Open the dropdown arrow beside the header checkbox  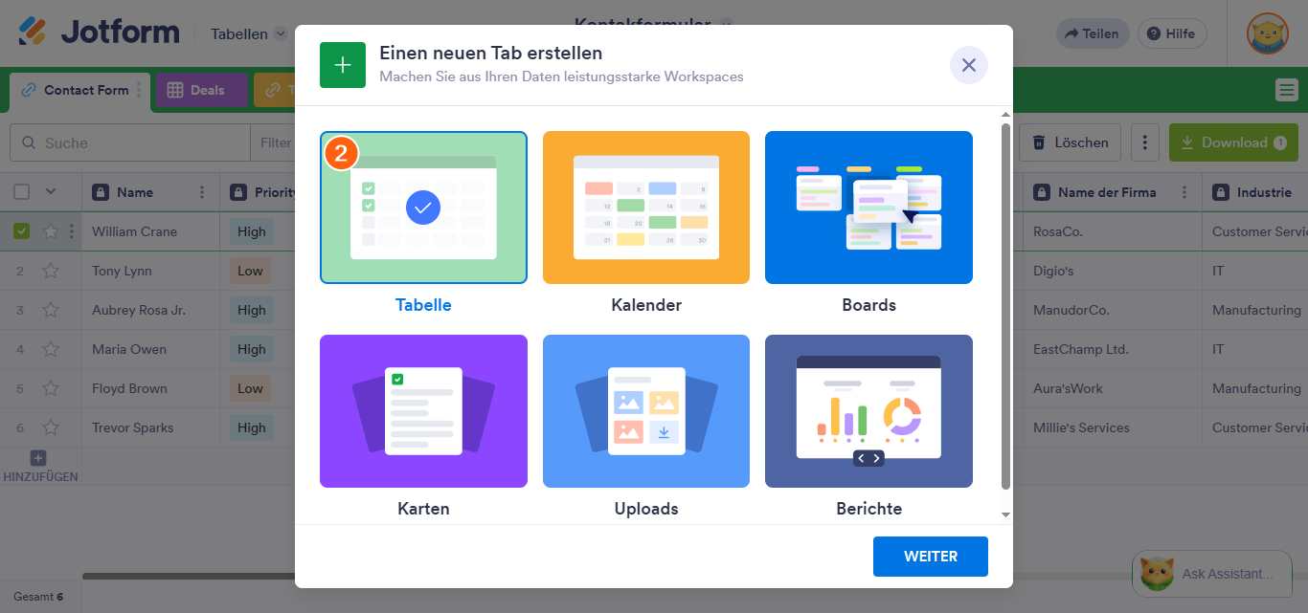pos(51,191)
